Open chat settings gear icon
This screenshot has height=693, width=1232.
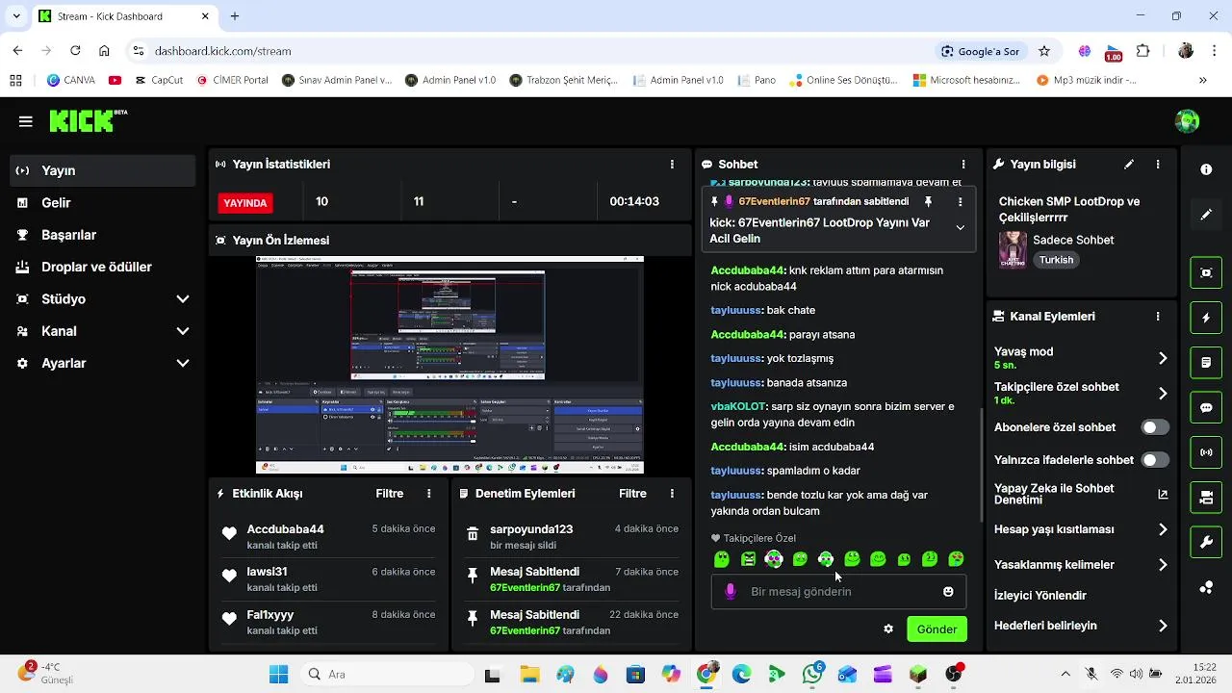pyautogui.click(x=888, y=629)
